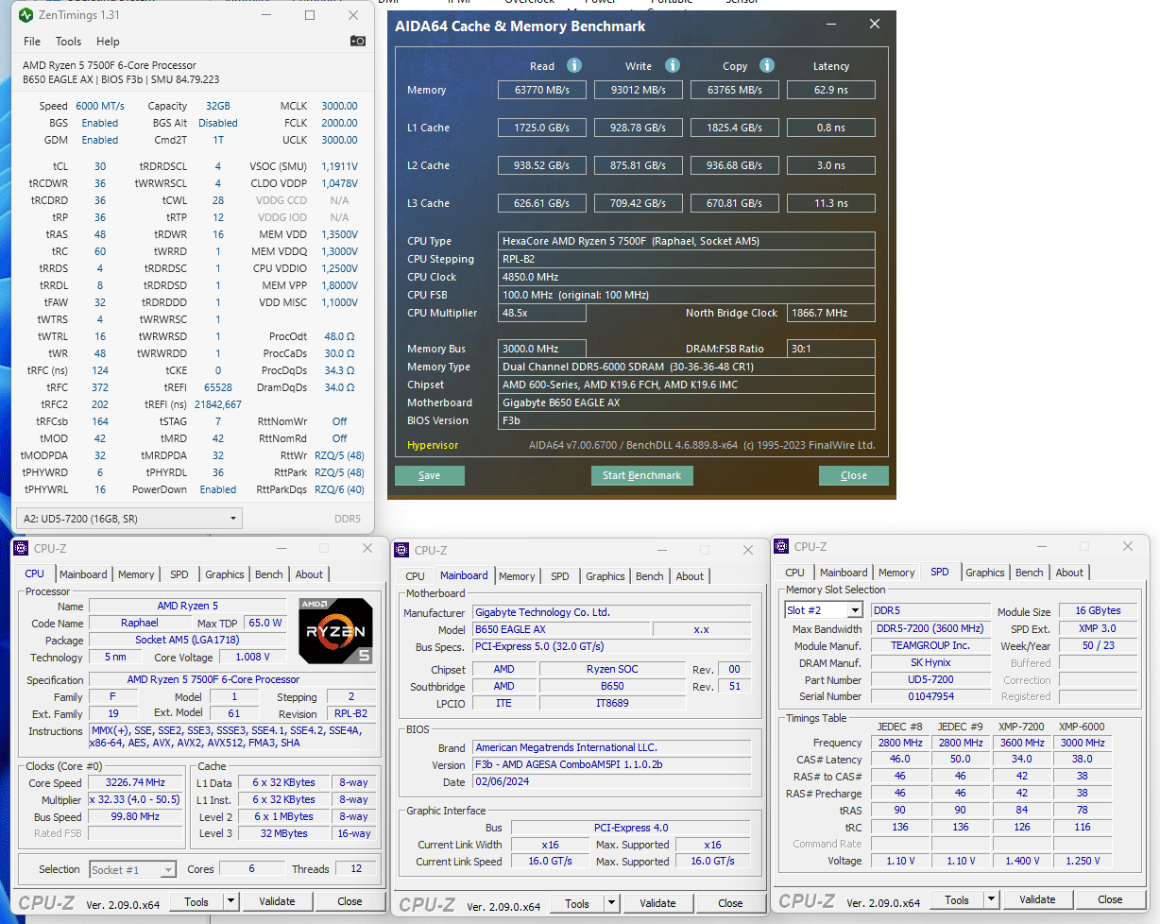The height and width of the screenshot is (924, 1160).
Task: Click the Module Manuf. TEAMGROUP Inc. field
Action: [930, 645]
